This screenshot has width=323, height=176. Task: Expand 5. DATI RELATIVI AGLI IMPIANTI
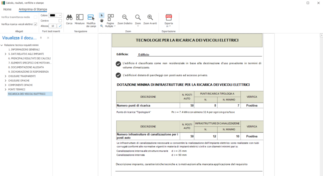(6, 54)
